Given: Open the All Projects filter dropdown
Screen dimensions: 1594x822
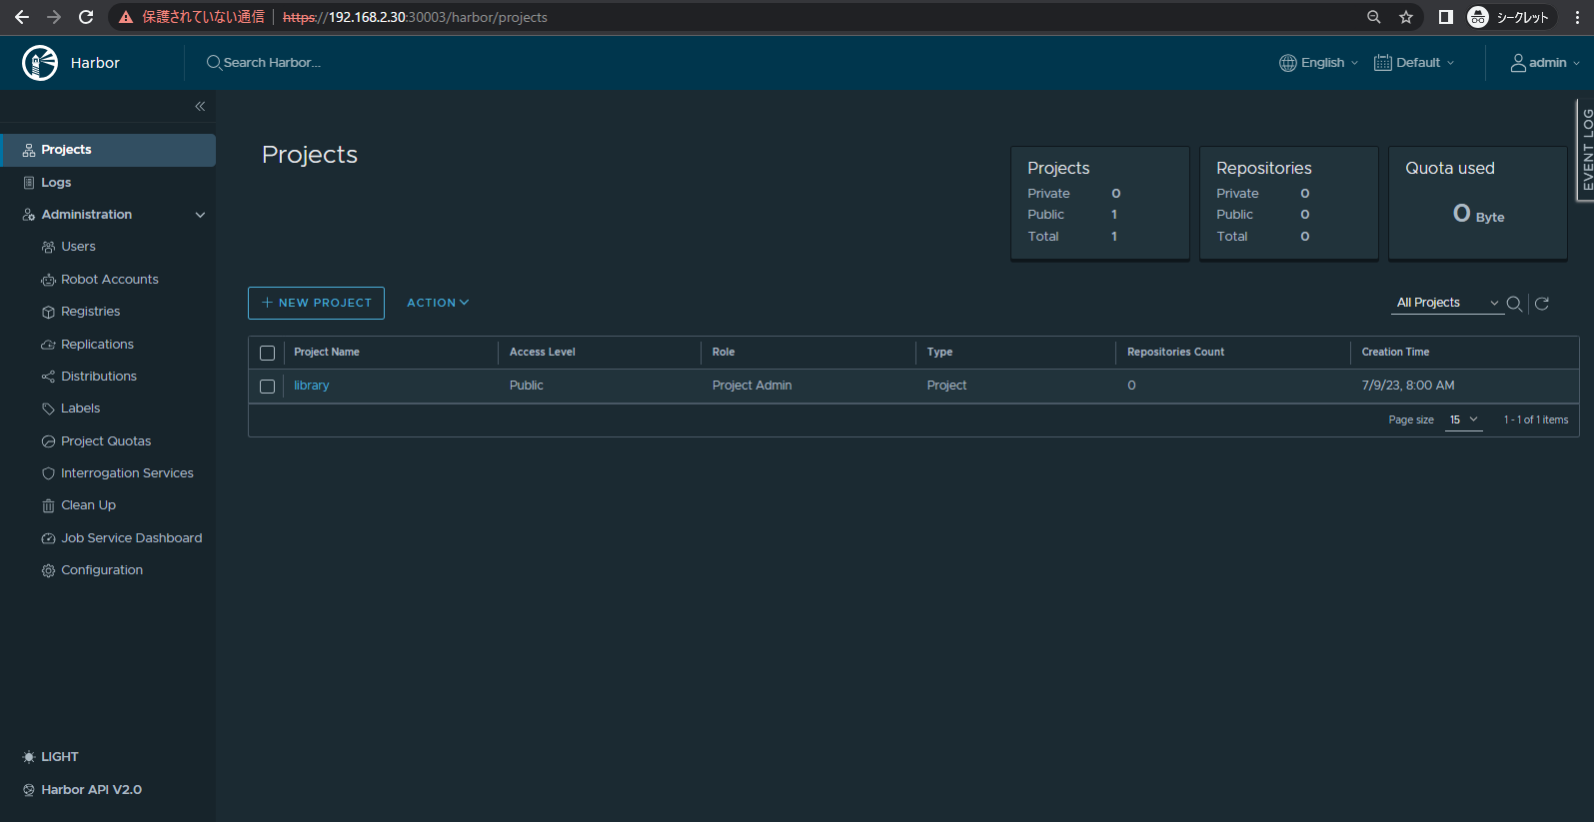Looking at the screenshot, I should pos(1447,303).
